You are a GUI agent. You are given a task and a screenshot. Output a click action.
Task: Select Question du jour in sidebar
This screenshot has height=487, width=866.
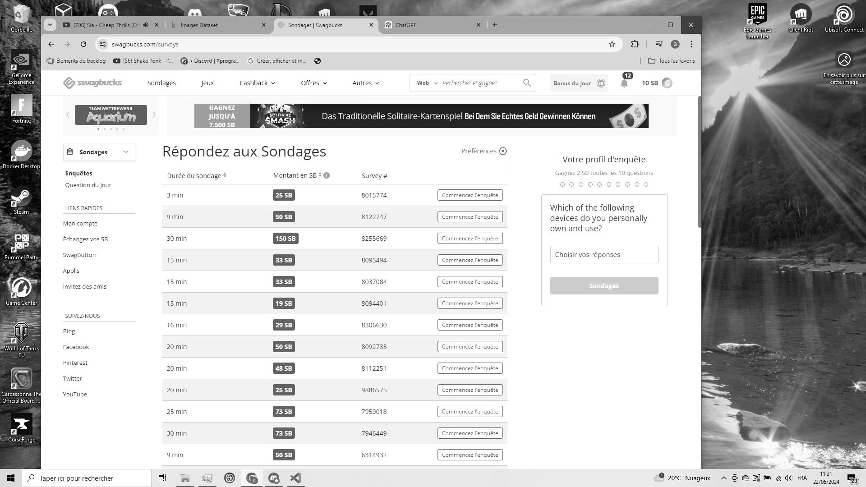coord(88,185)
